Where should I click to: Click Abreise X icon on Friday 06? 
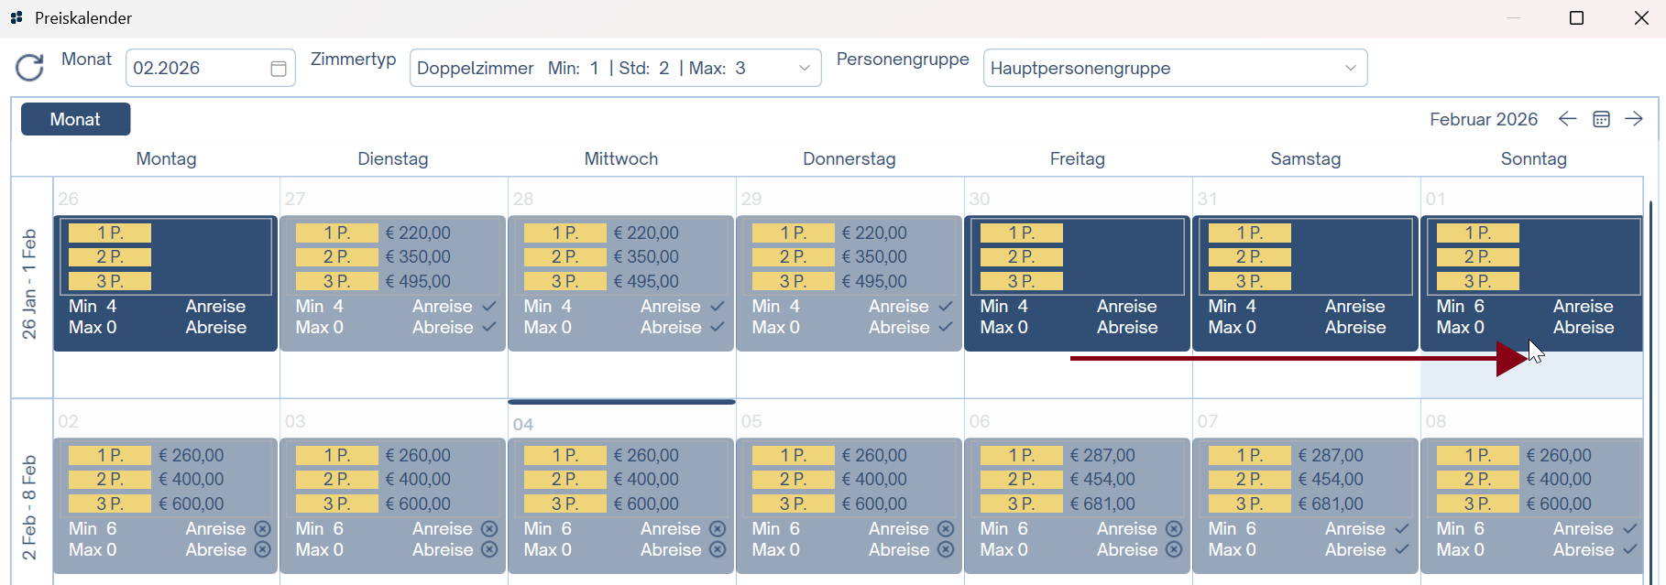point(1174,549)
